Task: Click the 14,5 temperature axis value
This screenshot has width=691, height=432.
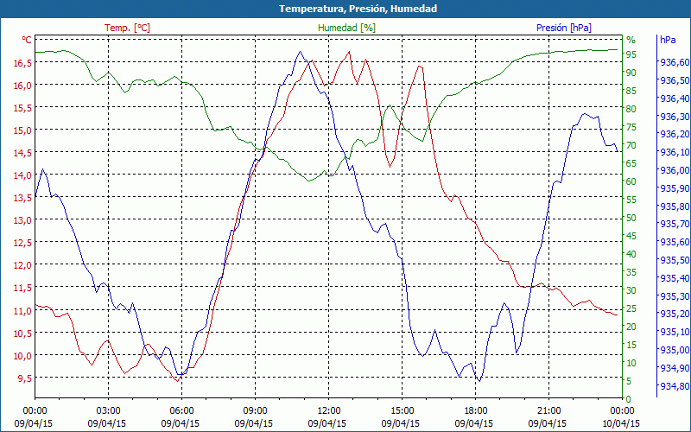Action: (x=22, y=153)
